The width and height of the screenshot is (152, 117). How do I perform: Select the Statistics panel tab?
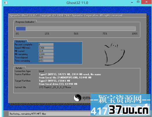(21, 41)
